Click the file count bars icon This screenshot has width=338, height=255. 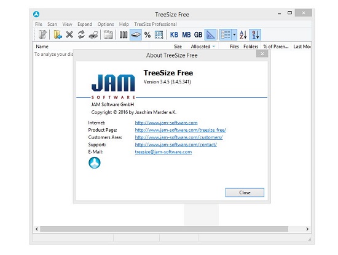tap(124, 34)
